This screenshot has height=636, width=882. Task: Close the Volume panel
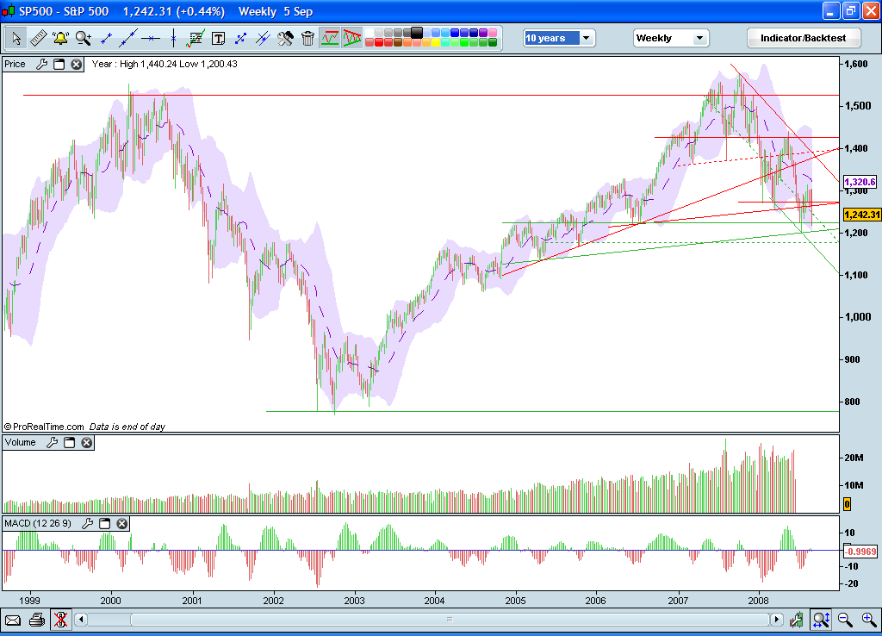click(x=87, y=442)
